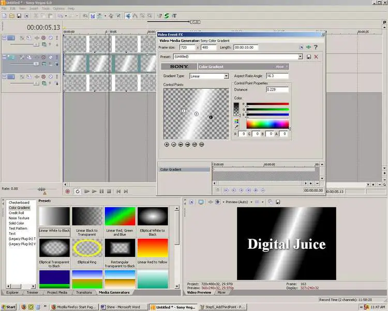Viewport: 388px width, 311px height.
Task: Switch to the Trimmer tab
Action: pyautogui.click(x=33, y=293)
